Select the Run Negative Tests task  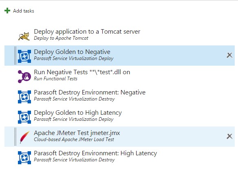82,75
